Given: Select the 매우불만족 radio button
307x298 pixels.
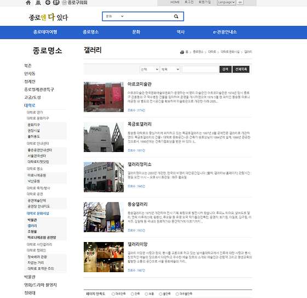Looking at the screenshot, I should pos(177,294).
